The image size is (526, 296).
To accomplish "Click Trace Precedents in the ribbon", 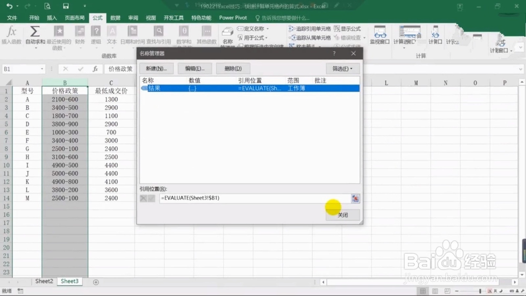I will point(310,29).
